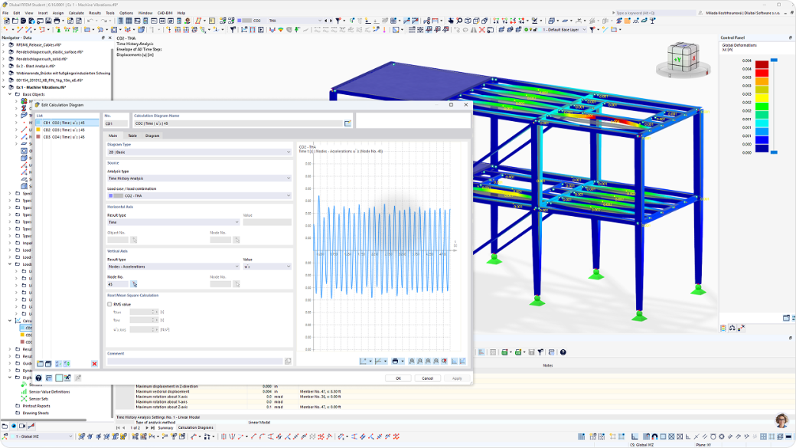This screenshot has height=448, width=796.
Task: Click the filter funnel icon in the top toolbar
Action: (x=338, y=21)
